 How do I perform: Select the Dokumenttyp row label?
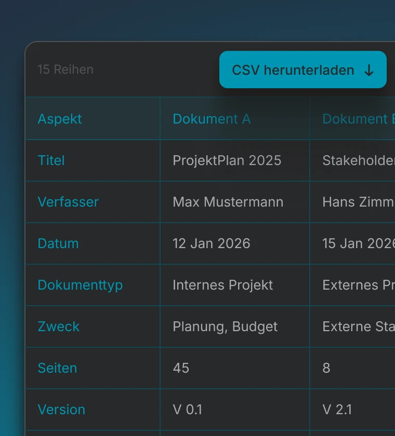pos(80,285)
